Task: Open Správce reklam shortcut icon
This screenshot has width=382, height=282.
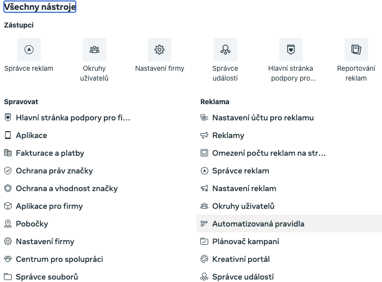Action: click(29, 50)
